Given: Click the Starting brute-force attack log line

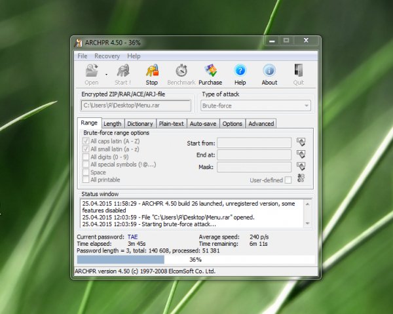Looking at the screenshot, I should (x=149, y=224).
